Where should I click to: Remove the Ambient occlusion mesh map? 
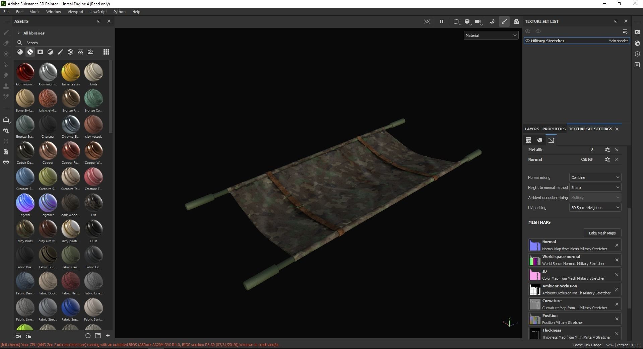pos(617,289)
